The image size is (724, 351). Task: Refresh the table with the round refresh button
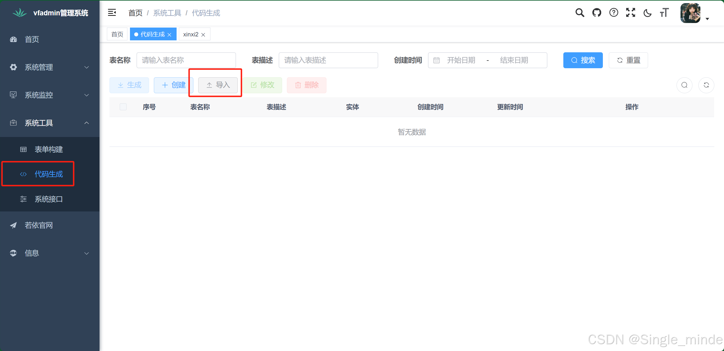pos(706,85)
